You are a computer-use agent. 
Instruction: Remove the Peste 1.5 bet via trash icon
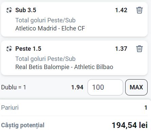139,49
